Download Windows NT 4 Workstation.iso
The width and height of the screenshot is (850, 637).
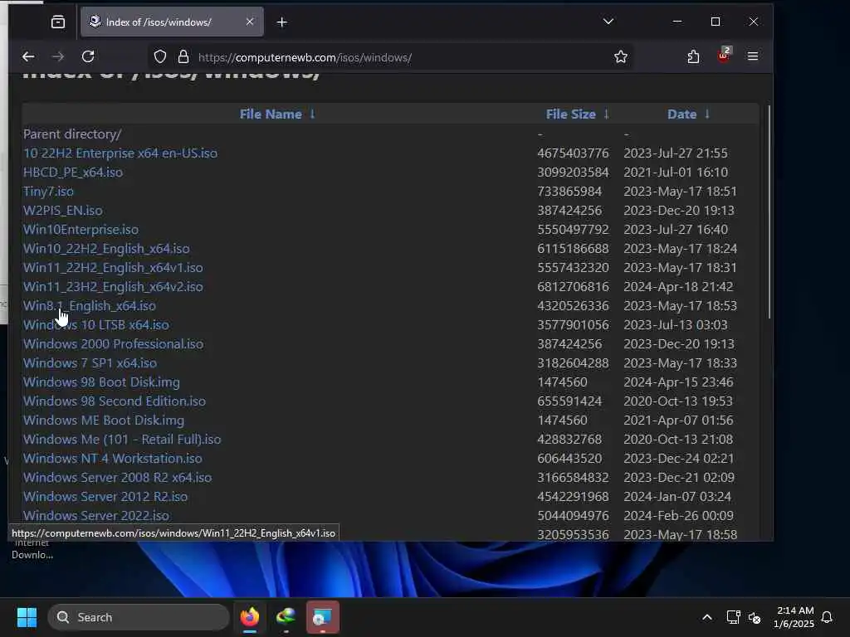click(x=113, y=458)
